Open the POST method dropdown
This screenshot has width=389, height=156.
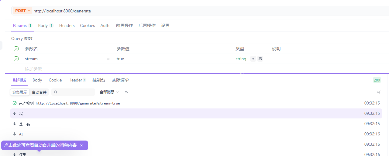pos(23,11)
